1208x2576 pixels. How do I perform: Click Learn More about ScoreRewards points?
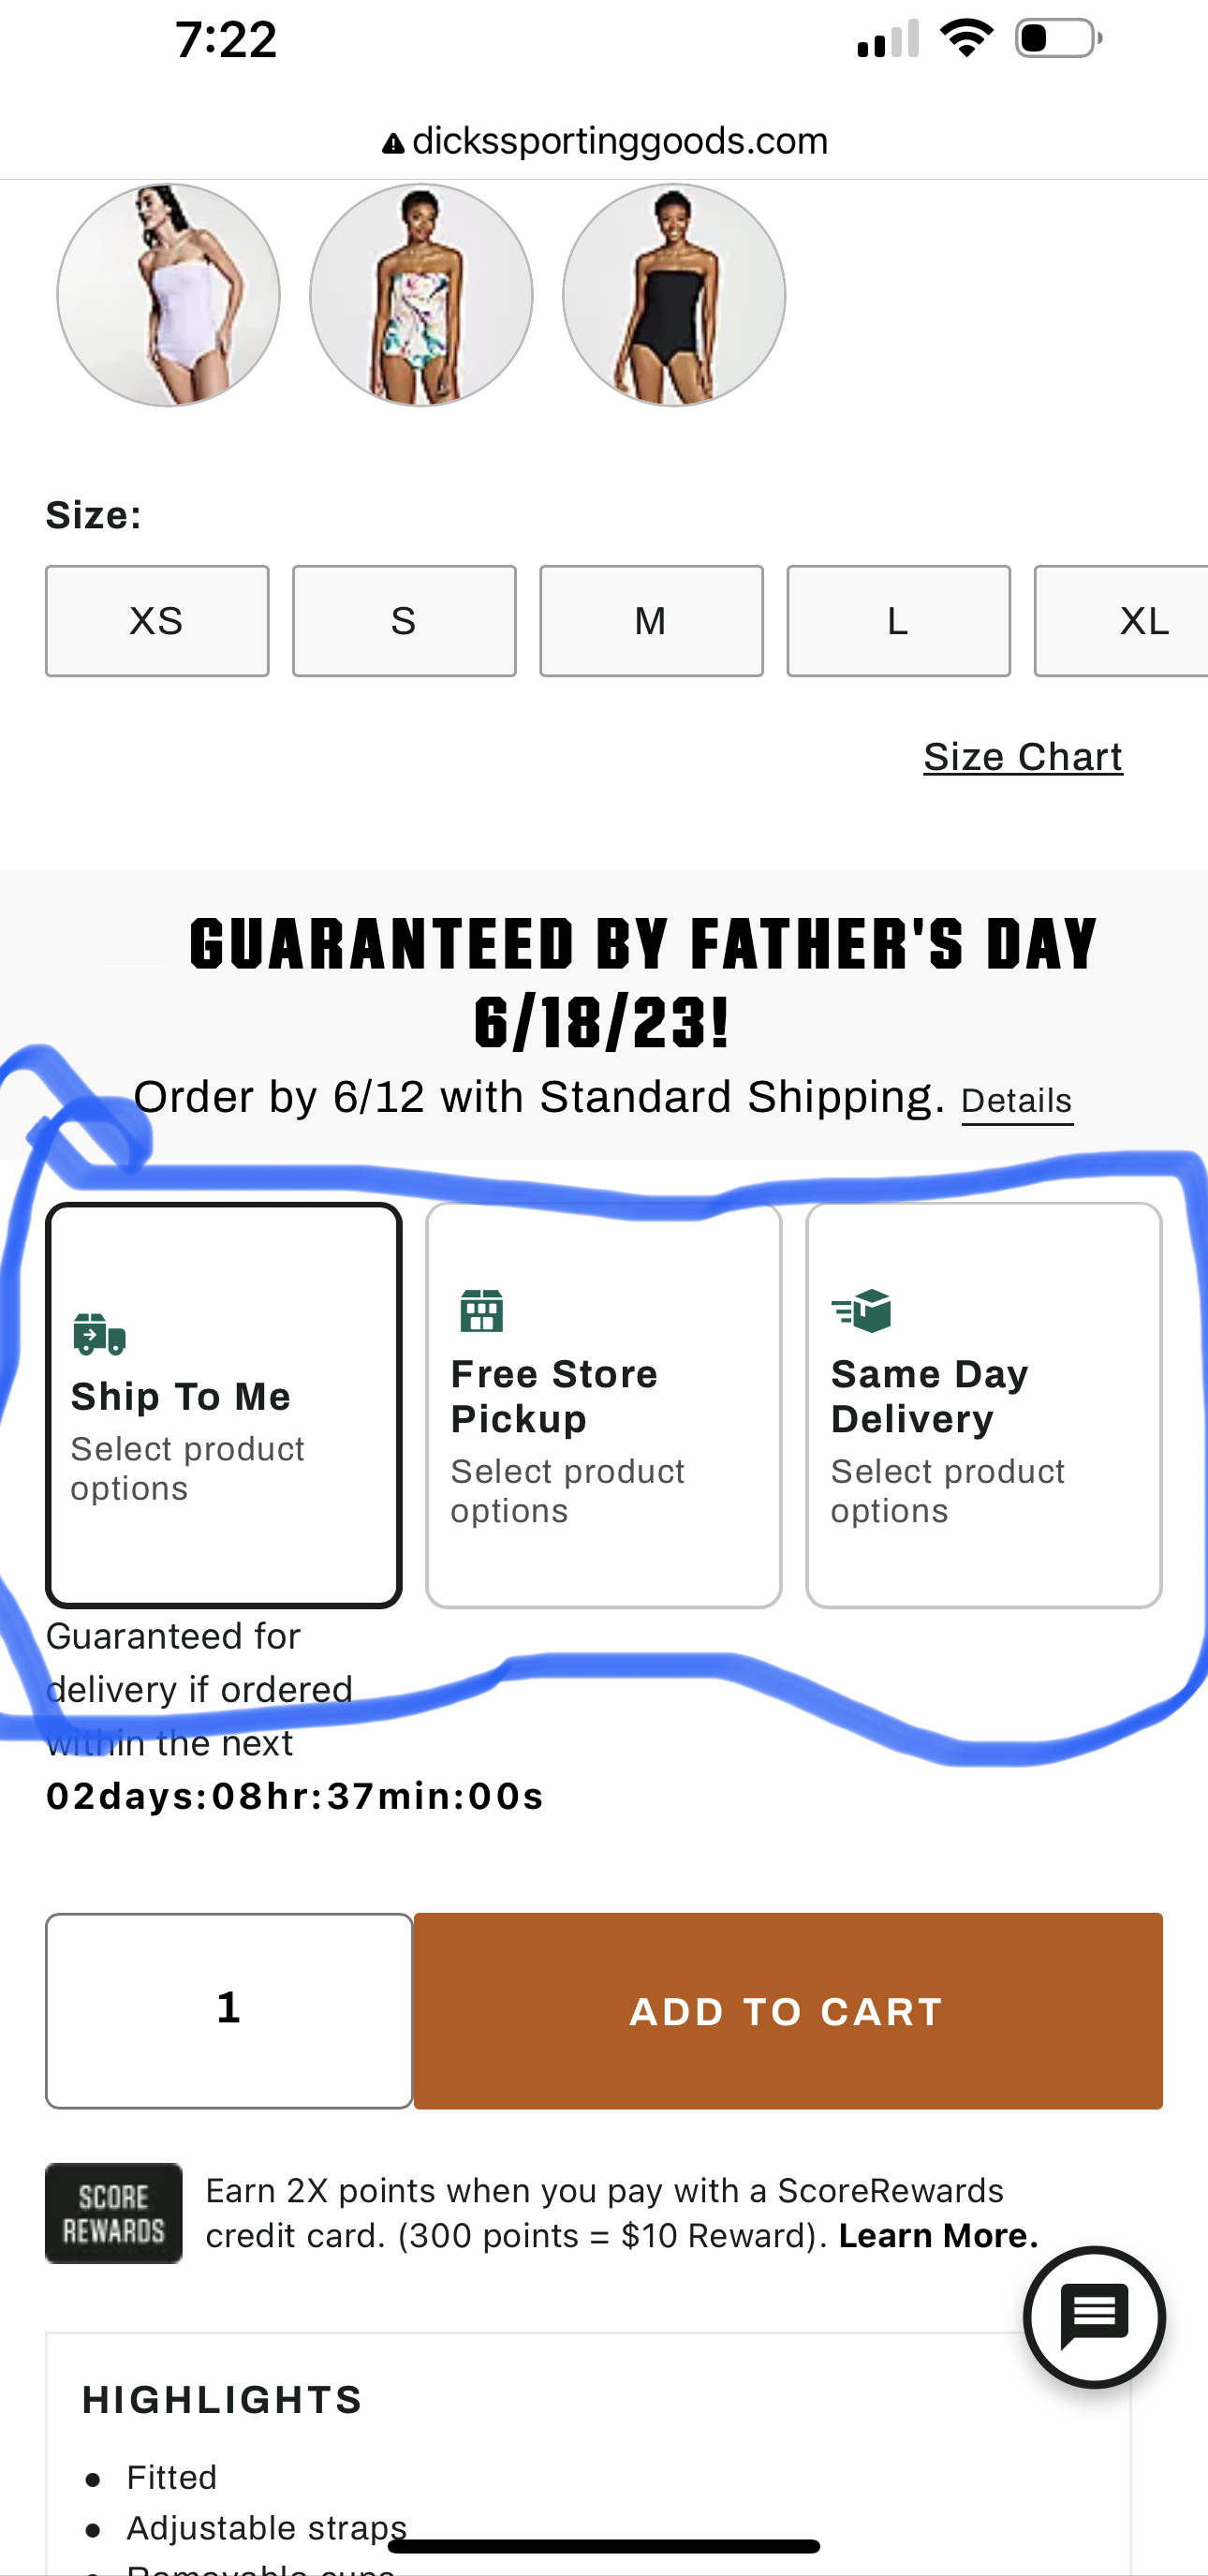point(936,2235)
